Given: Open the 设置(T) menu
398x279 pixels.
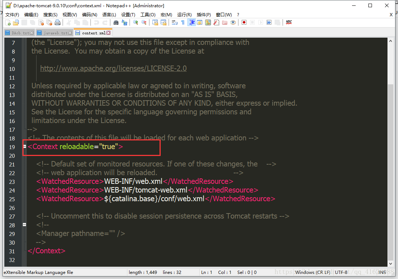Looking at the screenshot, I should coord(128,15).
